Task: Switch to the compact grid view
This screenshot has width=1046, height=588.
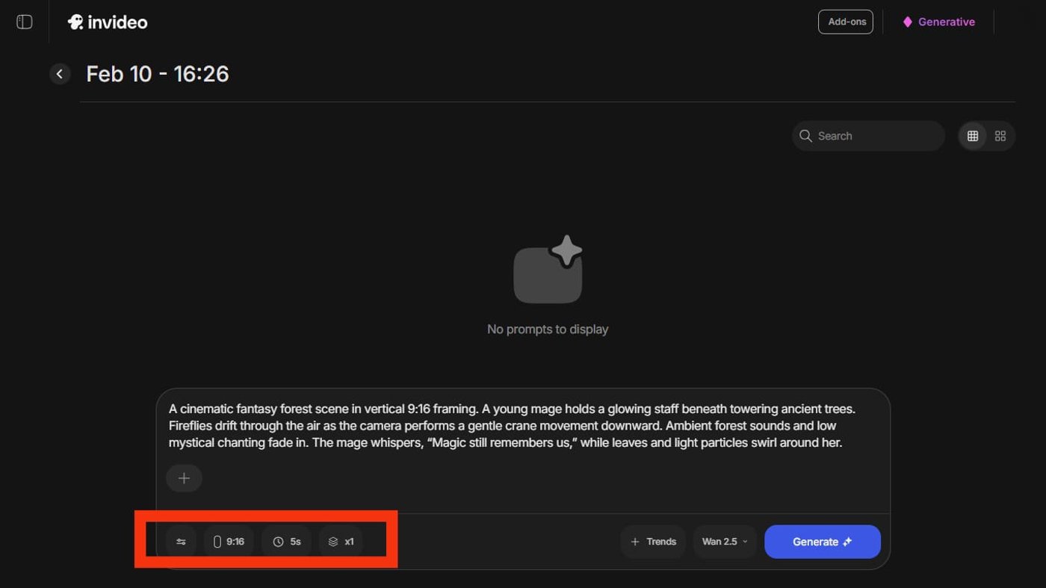Action: pyautogui.click(x=973, y=136)
